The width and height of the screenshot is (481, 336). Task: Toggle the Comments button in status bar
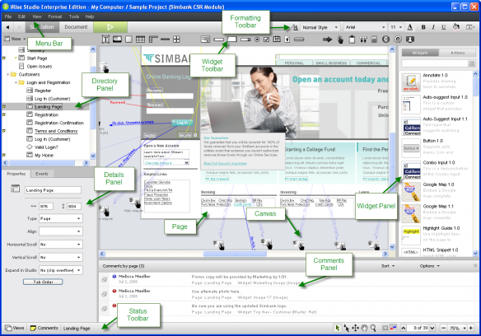(44, 328)
